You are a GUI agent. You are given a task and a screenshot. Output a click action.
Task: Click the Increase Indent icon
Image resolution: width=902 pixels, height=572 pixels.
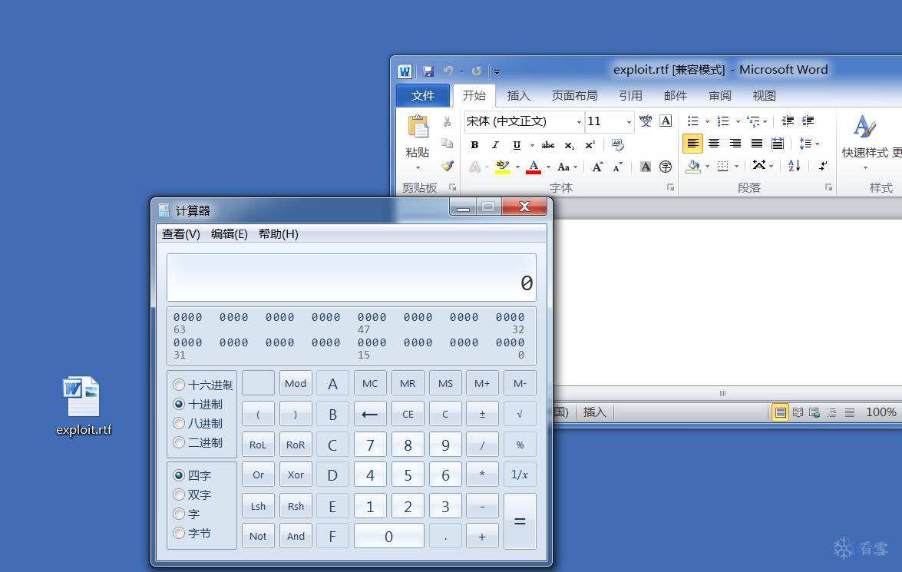pos(808,121)
